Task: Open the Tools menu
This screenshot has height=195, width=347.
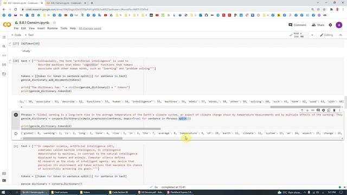Action: [64, 28]
